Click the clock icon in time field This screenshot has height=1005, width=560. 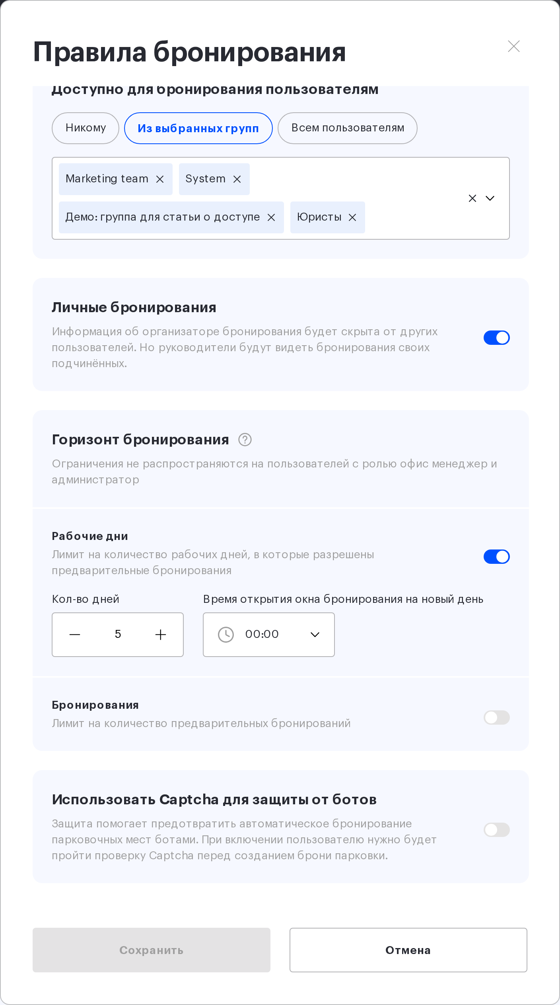tap(226, 634)
